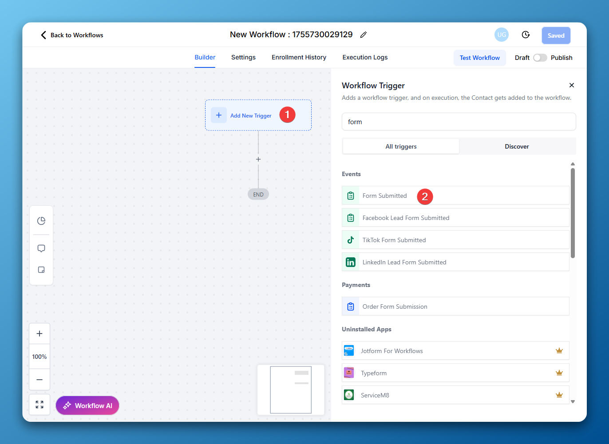Click the Saved button
This screenshot has width=609, height=444.
[x=556, y=35]
